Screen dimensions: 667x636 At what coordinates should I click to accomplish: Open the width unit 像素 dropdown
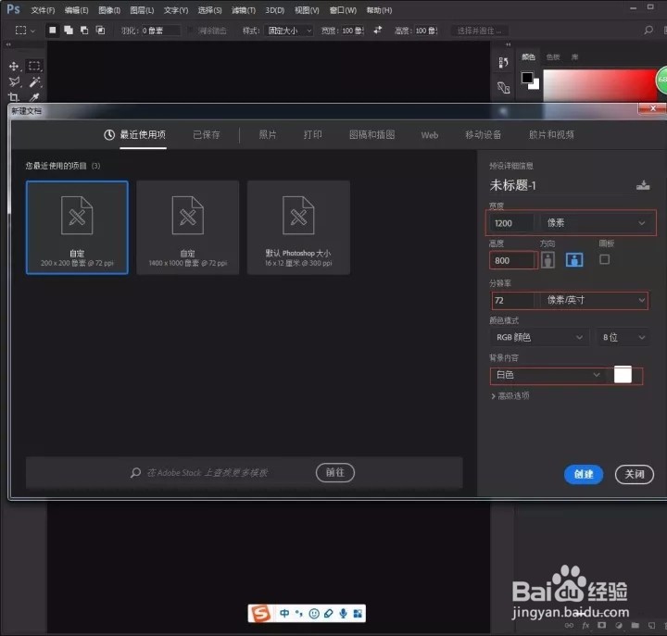point(596,223)
